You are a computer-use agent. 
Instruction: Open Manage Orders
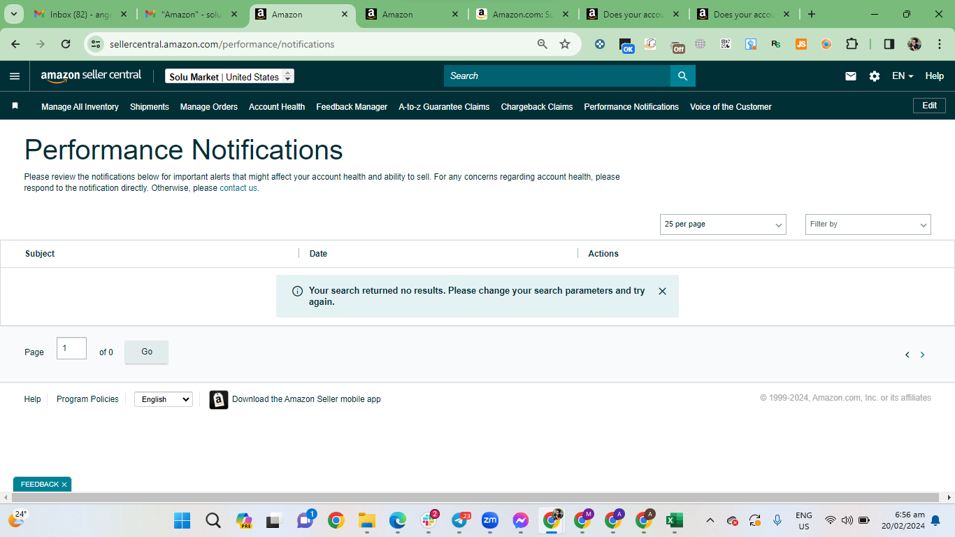click(x=209, y=107)
